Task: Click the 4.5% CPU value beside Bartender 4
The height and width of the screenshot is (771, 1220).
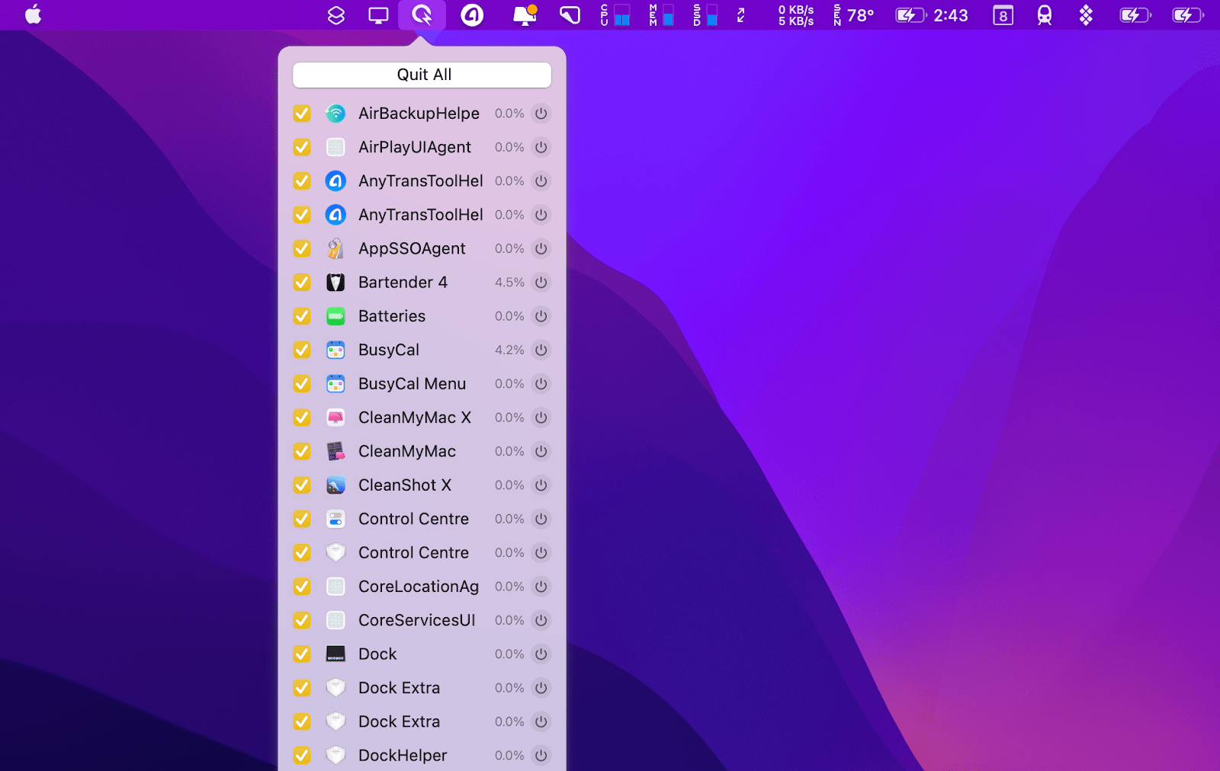Action: coord(509,282)
